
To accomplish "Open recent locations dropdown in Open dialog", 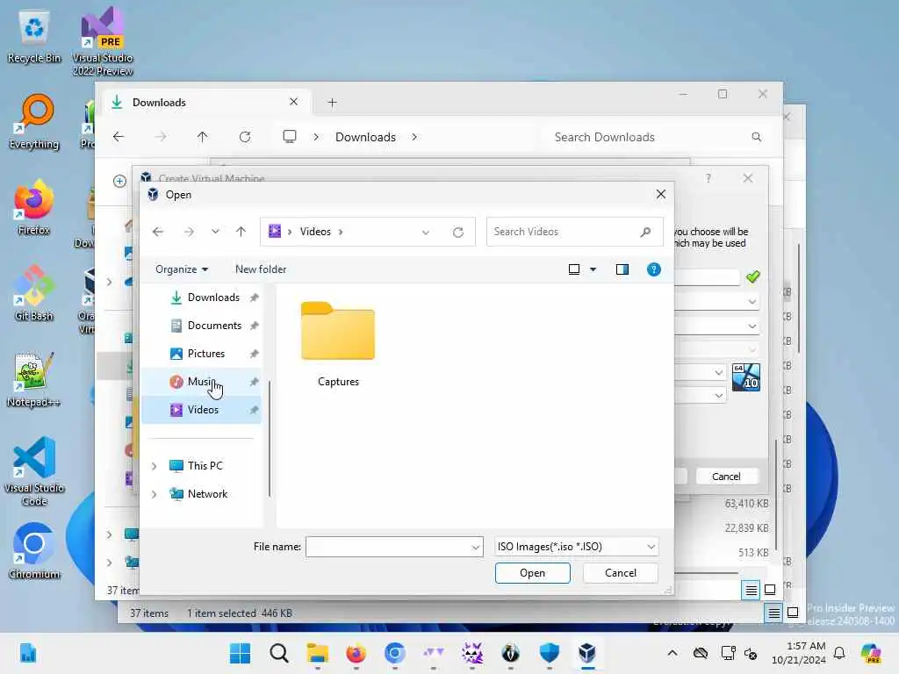I will pos(215,232).
